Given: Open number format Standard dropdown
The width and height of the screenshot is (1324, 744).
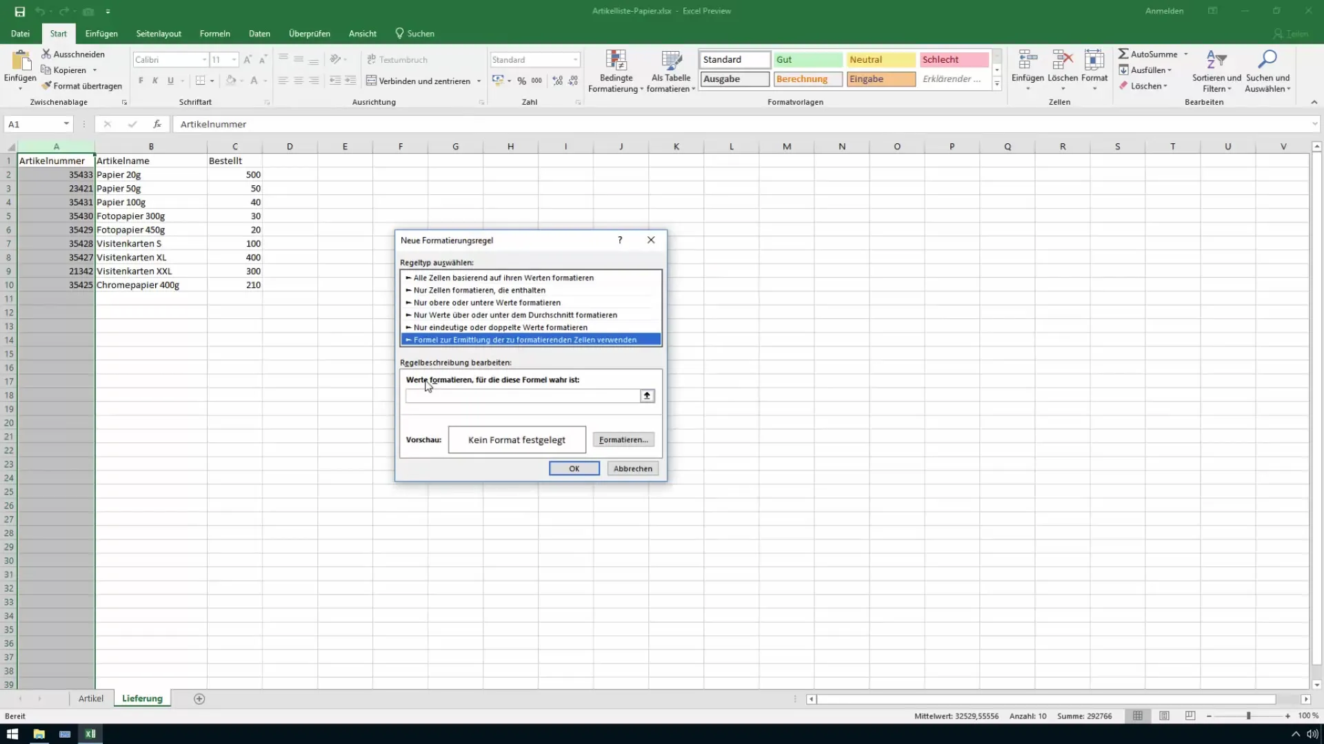Looking at the screenshot, I should (575, 60).
